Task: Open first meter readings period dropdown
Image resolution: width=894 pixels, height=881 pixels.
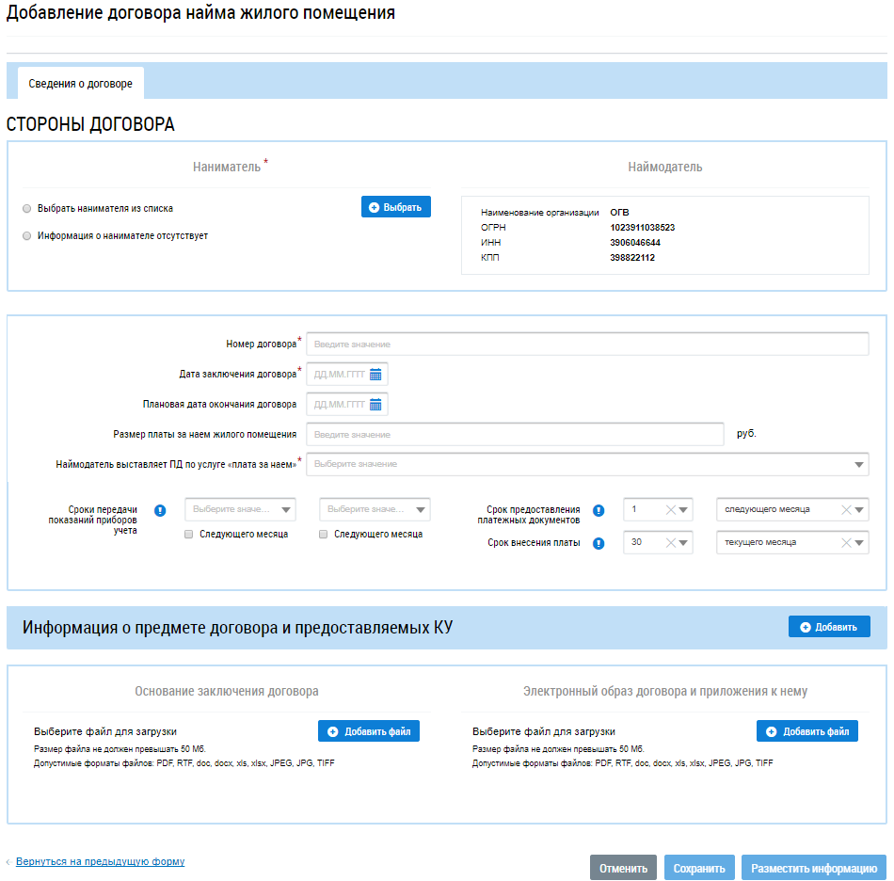Action: [241, 510]
